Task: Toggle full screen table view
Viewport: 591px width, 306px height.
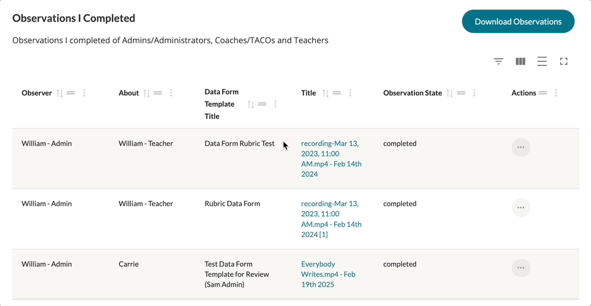Action: click(564, 61)
